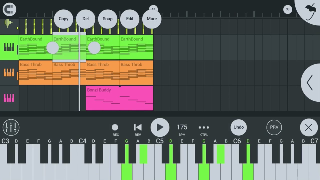Open the mixer sliders panel
This screenshot has width=320, height=180.
pos(11,127)
